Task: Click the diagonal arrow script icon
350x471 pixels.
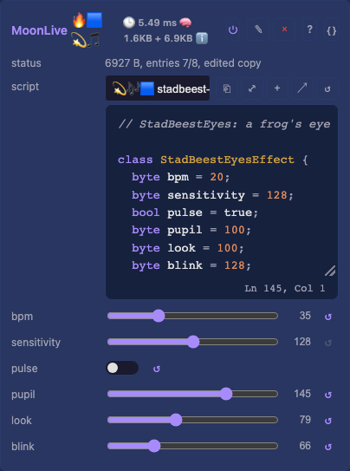Action: click(302, 88)
